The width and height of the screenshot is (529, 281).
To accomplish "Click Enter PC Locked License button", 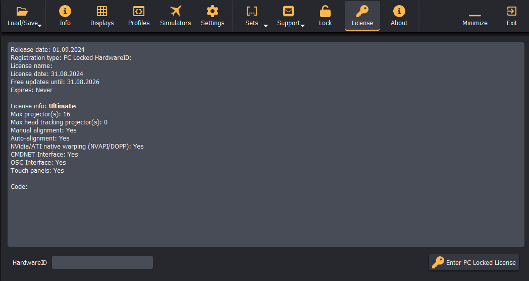I will [474, 262].
